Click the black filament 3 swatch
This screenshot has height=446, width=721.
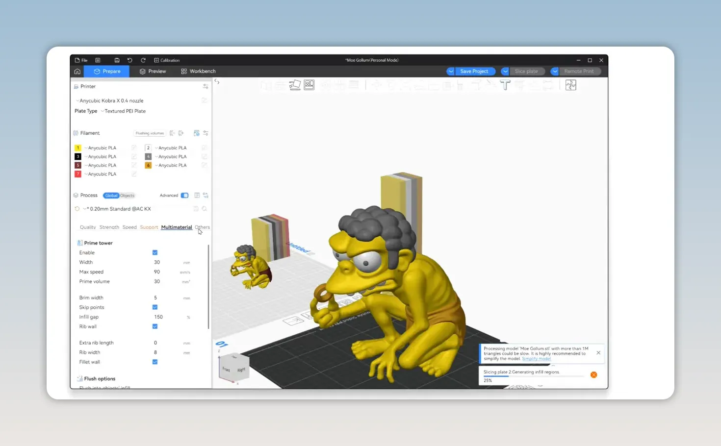coord(77,157)
